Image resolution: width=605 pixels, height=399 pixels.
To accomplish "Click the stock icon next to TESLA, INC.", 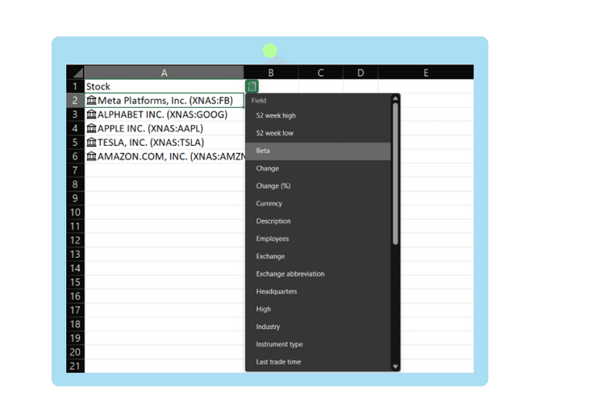I will (91, 142).
